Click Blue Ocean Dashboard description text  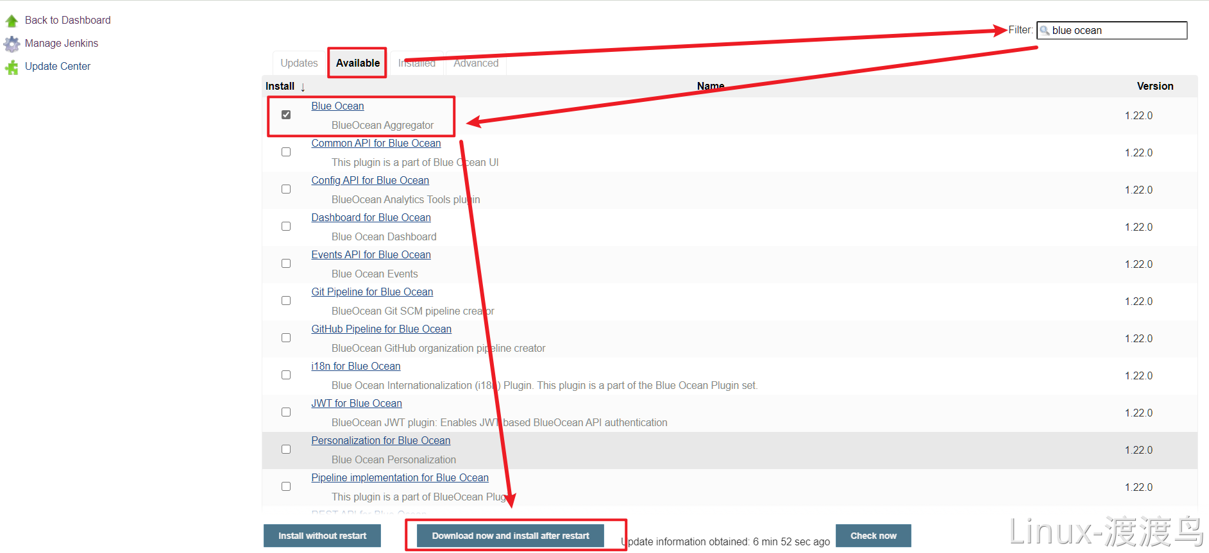point(384,236)
